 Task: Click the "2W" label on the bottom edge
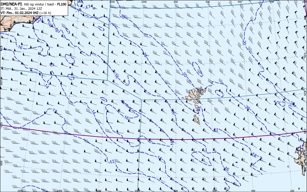point(292,191)
